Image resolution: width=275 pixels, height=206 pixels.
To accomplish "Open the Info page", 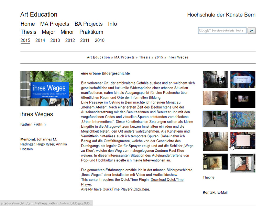I will (x=113, y=24).
